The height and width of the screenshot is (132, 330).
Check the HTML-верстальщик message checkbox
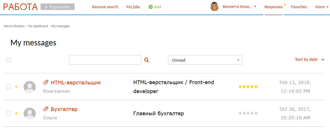[x=9, y=87]
